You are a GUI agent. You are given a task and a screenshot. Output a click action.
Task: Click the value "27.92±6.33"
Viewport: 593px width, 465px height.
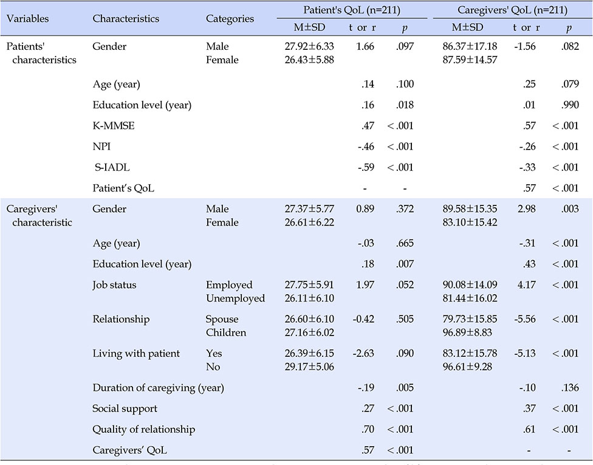309,46
